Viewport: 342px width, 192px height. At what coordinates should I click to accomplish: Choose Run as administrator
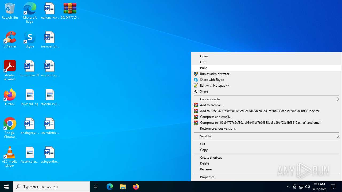[x=266, y=74]
